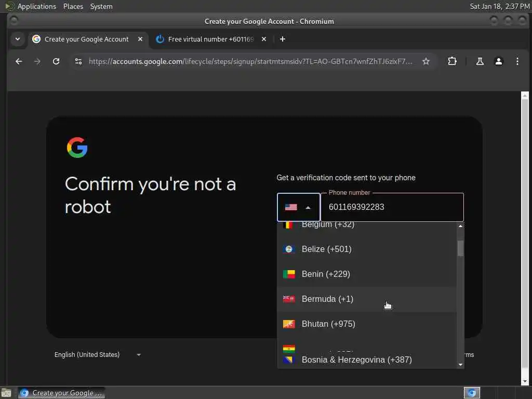Click the Benin flag icon
Viewport: 532px width, 399px height.
coord(289,274)
